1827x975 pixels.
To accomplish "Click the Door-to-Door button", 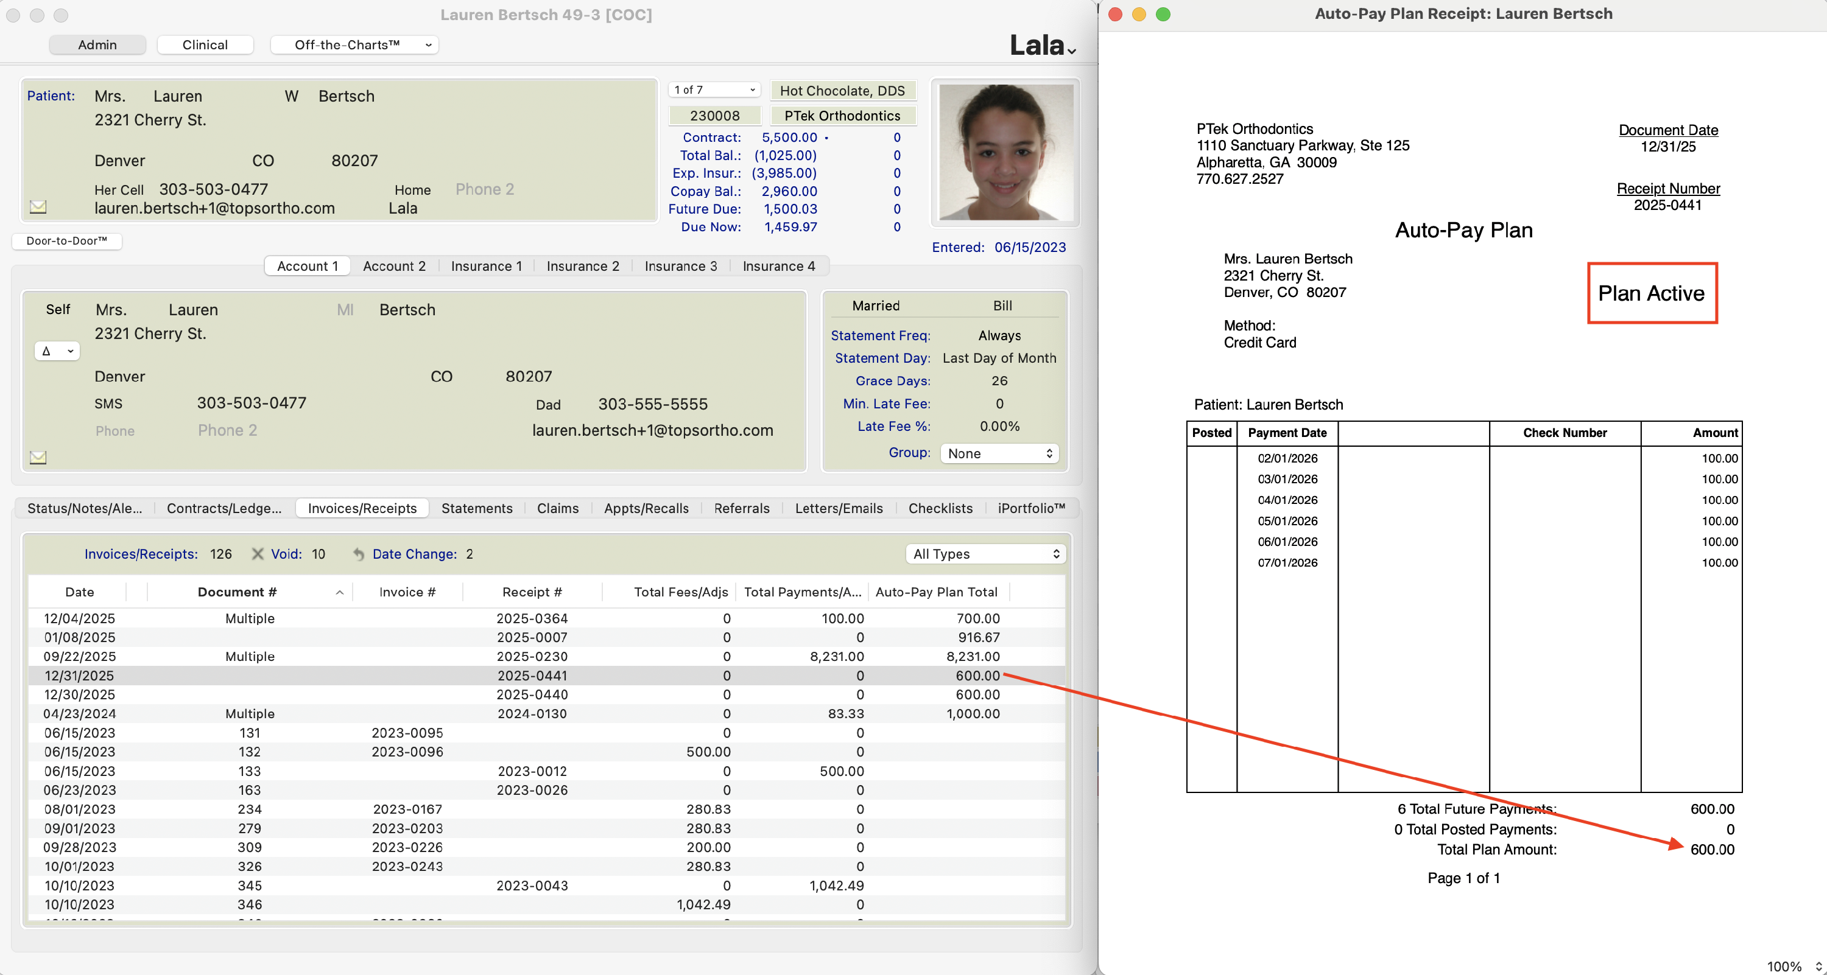I will (66, 240).
